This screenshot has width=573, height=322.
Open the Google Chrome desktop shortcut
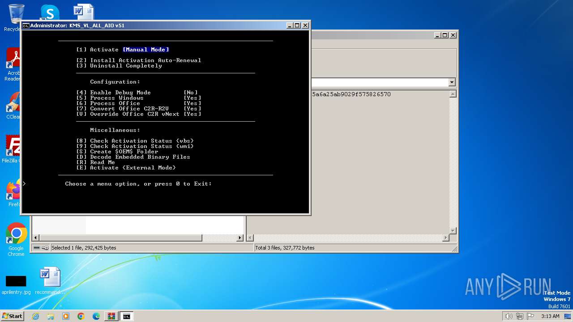click(x=16, y=240)
